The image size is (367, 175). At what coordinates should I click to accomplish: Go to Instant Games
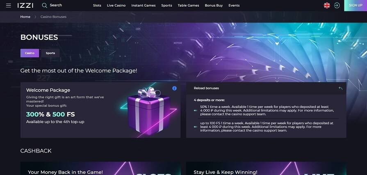[144, 5]
